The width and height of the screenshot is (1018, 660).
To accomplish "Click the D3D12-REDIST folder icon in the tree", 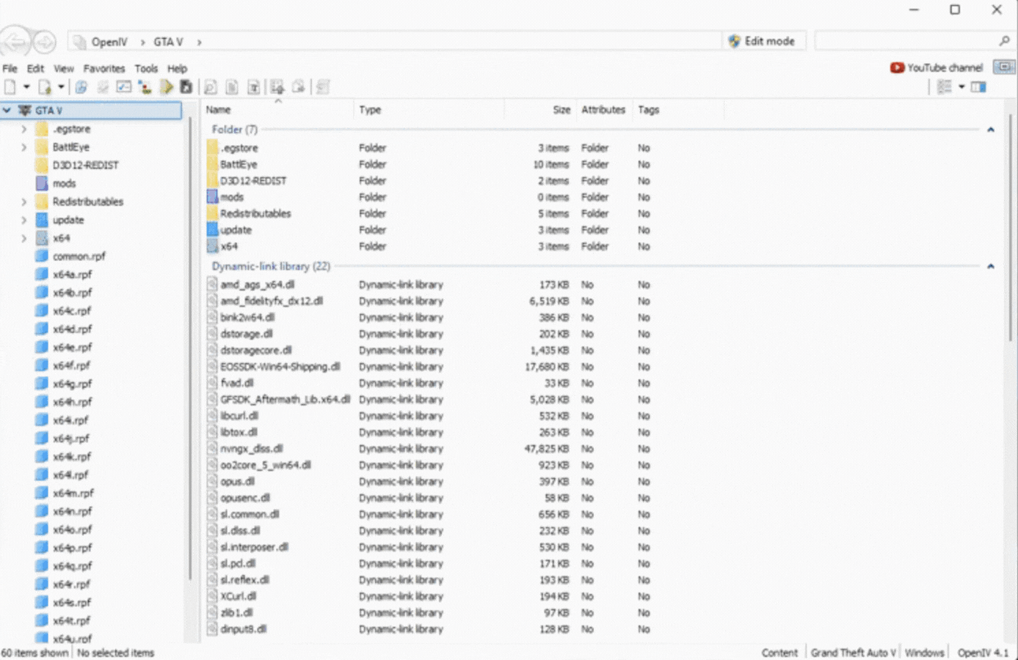I will tap(42, 165).
